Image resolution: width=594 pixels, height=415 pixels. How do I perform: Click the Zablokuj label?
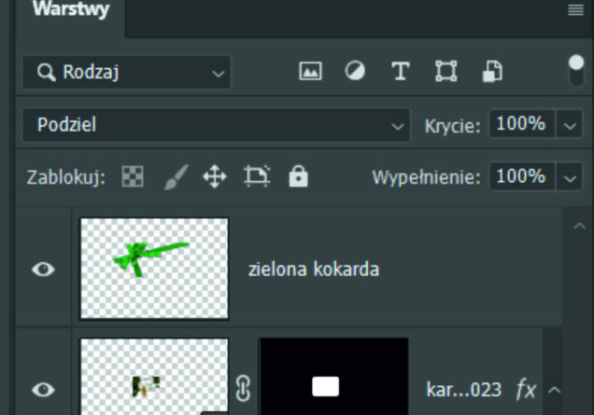[x=66, y=177]
